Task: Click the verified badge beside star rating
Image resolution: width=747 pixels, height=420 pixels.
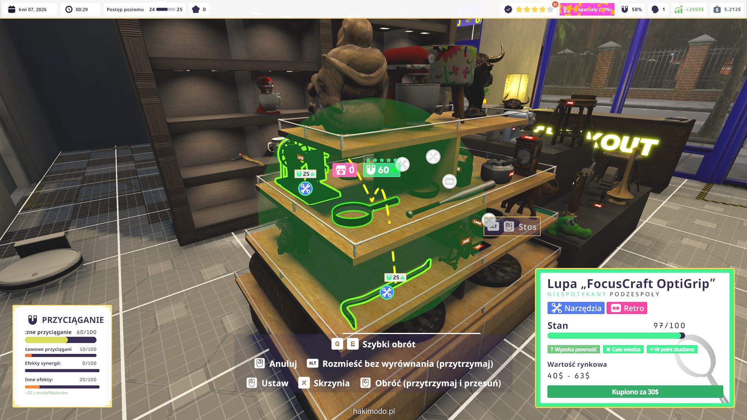Action: [508, 9]
